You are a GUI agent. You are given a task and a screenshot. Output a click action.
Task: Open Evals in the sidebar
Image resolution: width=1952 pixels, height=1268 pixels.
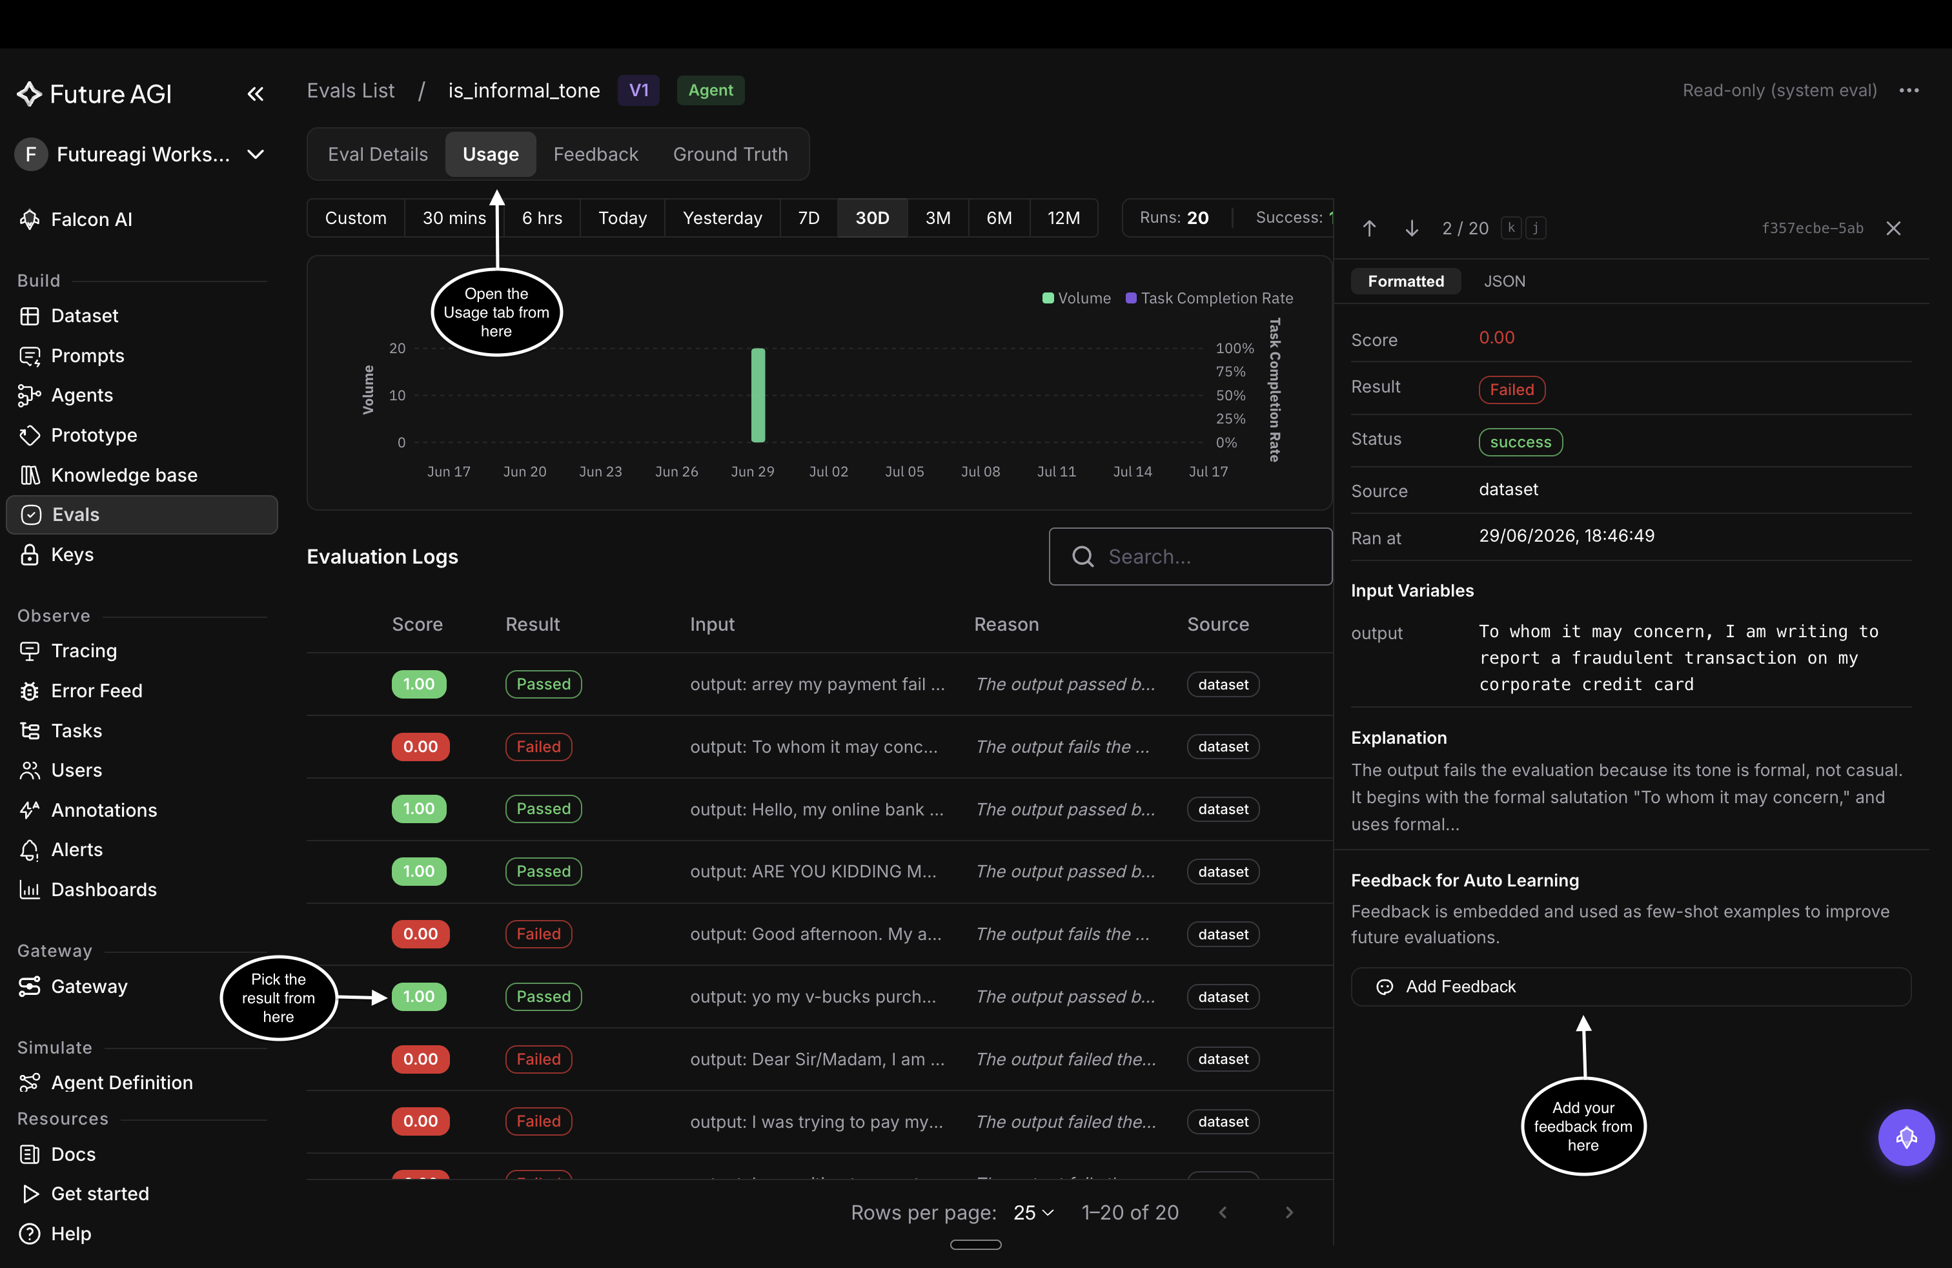point(142,515)
